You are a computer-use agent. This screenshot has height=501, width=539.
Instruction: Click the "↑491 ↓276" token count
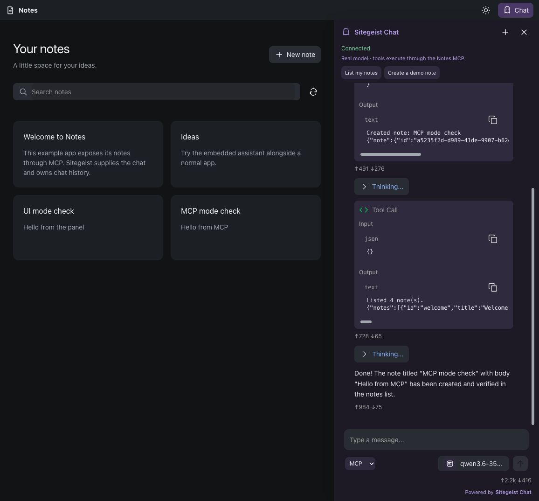tap(369, 169)
